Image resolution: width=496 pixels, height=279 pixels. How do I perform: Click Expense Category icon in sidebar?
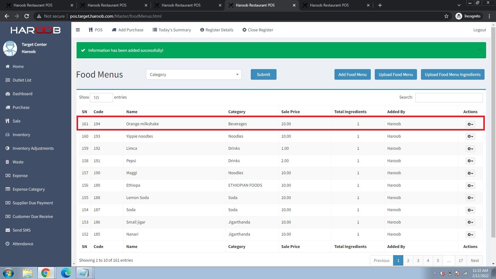8,189
